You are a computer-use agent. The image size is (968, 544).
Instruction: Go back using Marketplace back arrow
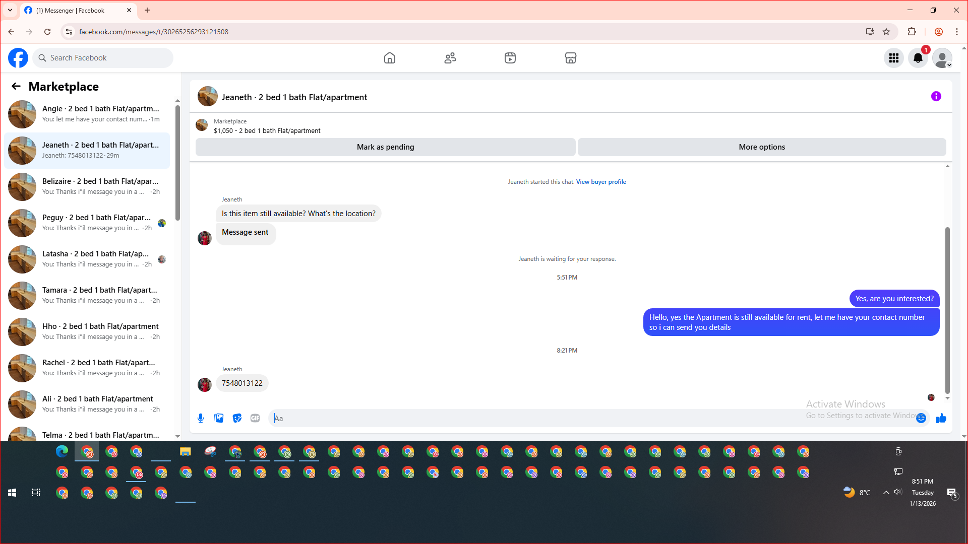[16, 87]
